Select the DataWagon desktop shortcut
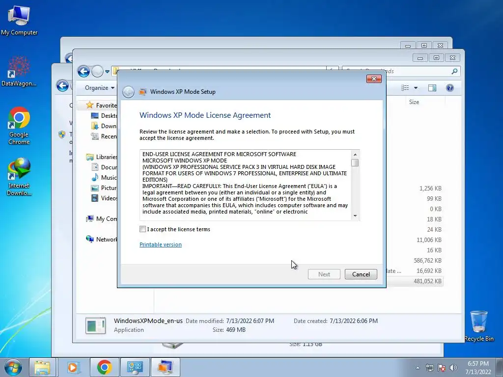503x377 pixels. (x=19, y=72)
